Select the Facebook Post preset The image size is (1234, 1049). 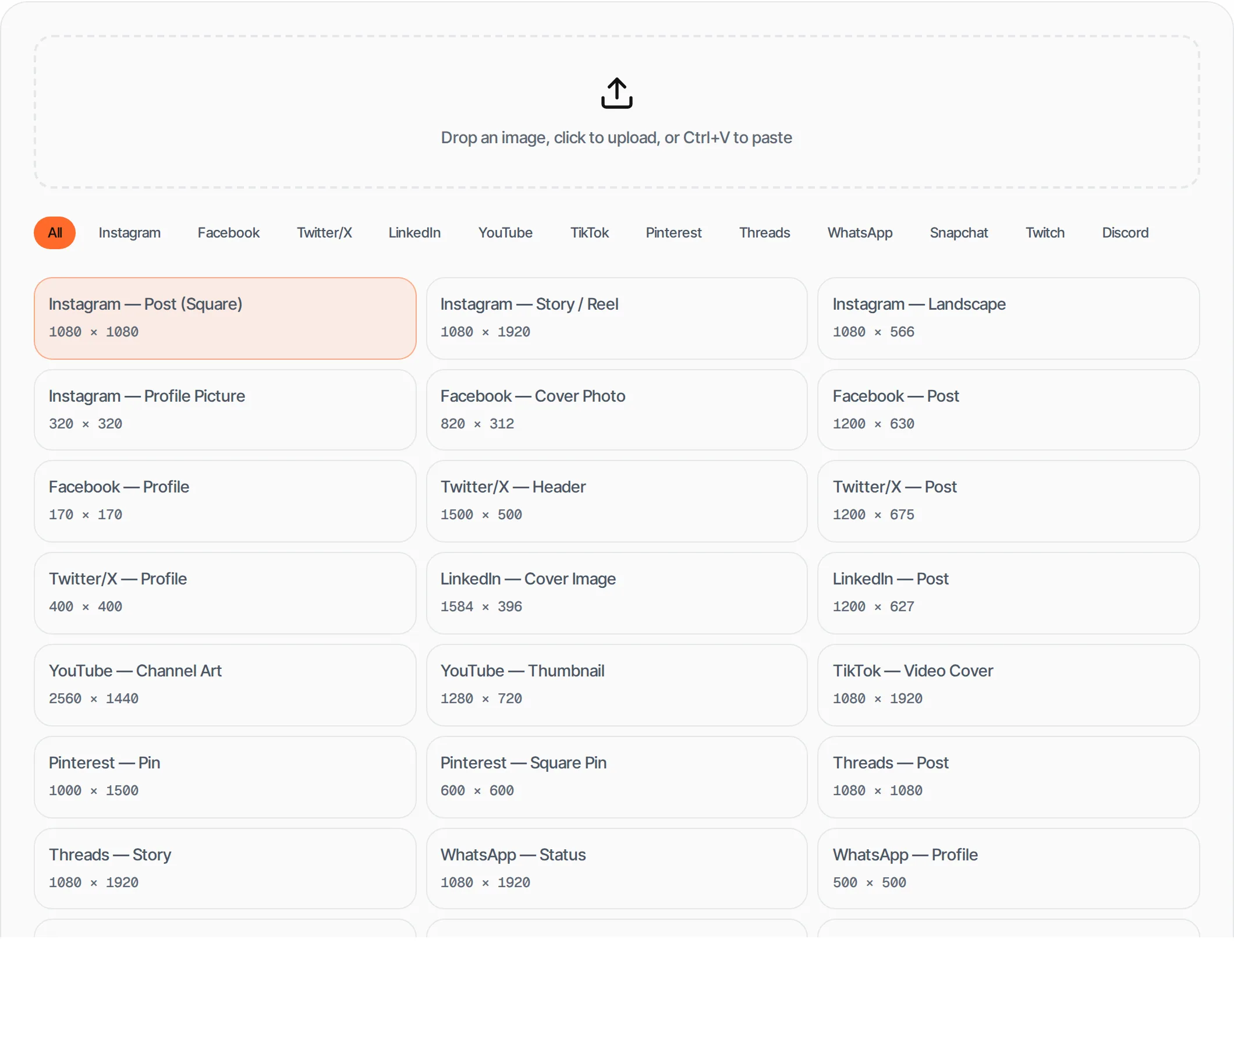[x=1009, y=410]
